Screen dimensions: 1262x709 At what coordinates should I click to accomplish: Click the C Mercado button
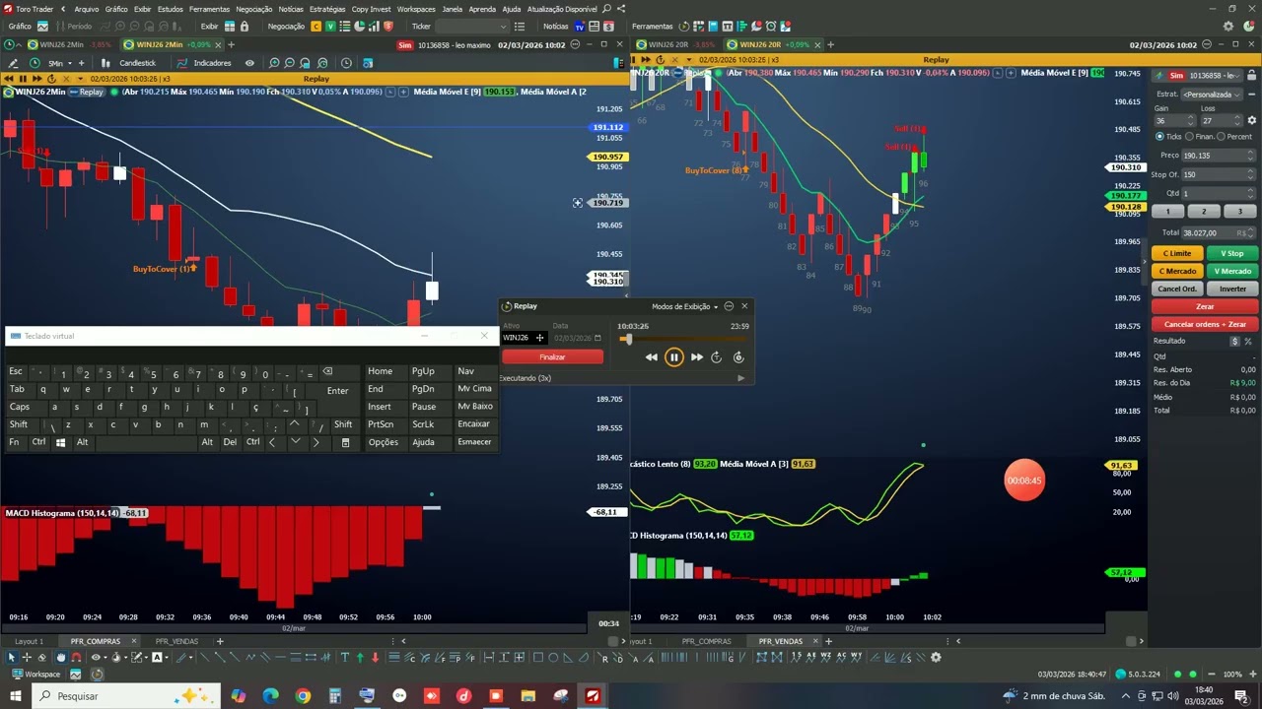(x=1178, y=271)
